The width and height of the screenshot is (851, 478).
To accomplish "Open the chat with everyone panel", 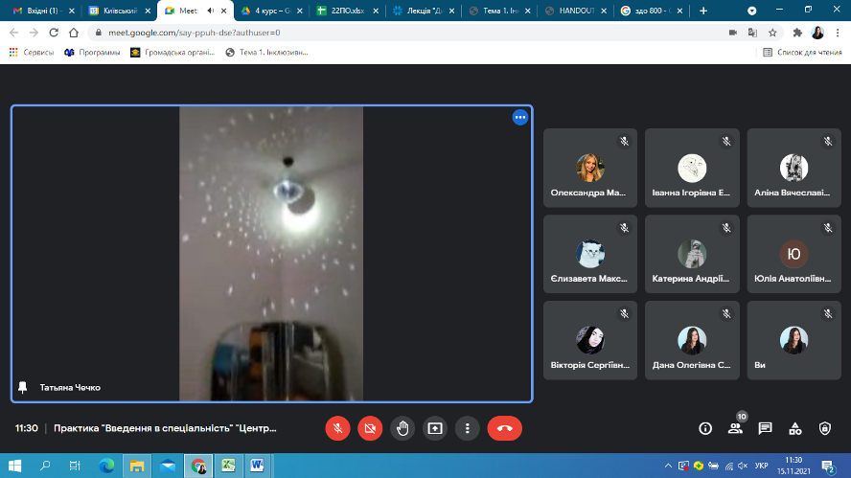I will point(766,428).
